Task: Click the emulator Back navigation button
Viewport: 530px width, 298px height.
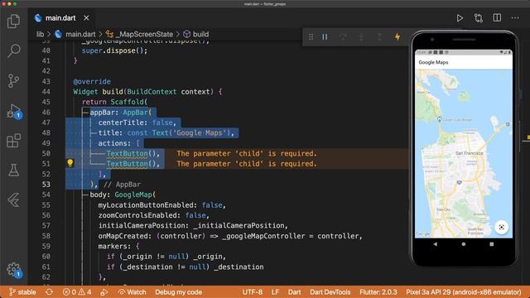Action: (436, 244)
